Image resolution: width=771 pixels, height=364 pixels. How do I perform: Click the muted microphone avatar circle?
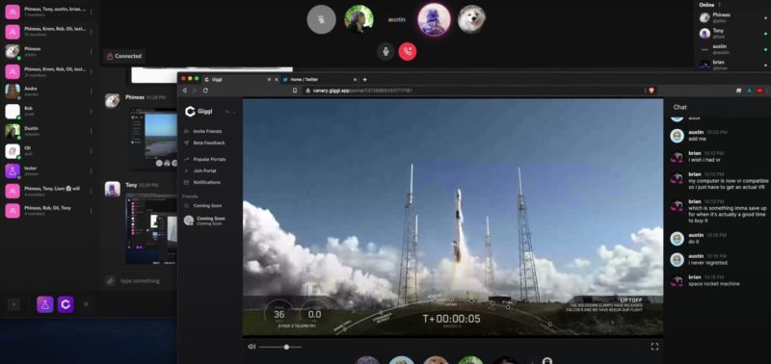click(x=321, y=19)
